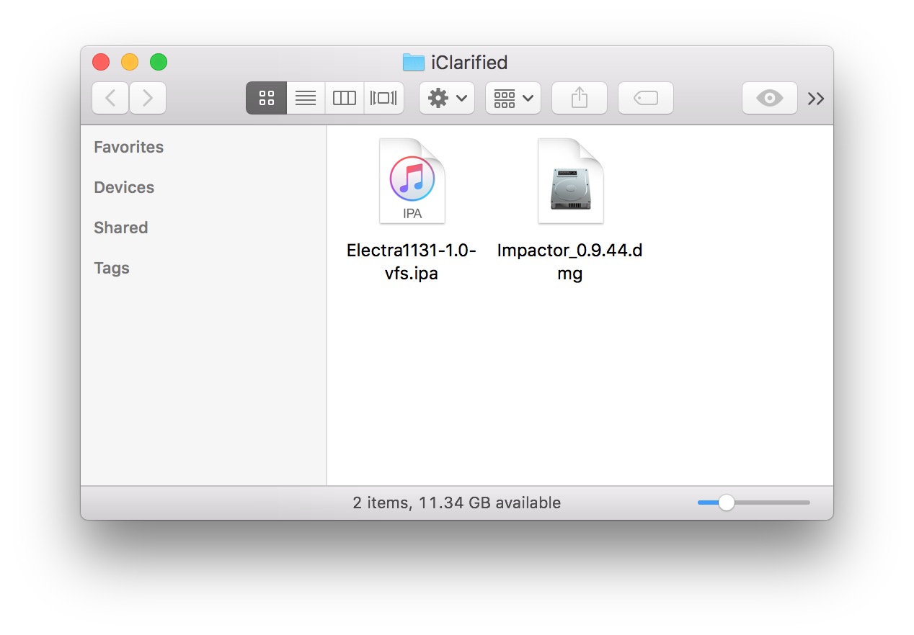
Task: Switch to list view mode
Action: coord(306,98)
